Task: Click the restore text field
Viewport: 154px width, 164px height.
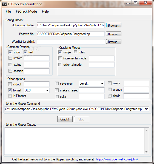Action: [x=37, y=58]
